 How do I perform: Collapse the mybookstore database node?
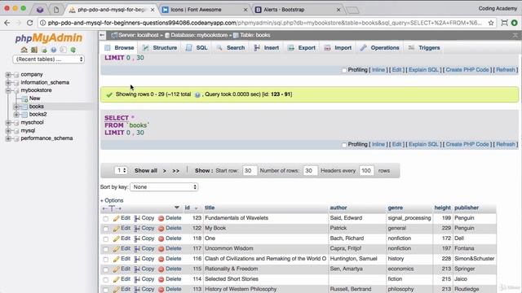[x=8, y=90]
